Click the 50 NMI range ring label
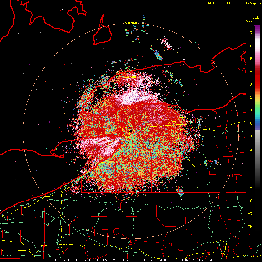The width and height of the screenshot is (262, 262). pos(131,77)
